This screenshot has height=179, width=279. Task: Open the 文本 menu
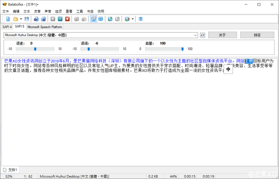(x=27, y=11)
